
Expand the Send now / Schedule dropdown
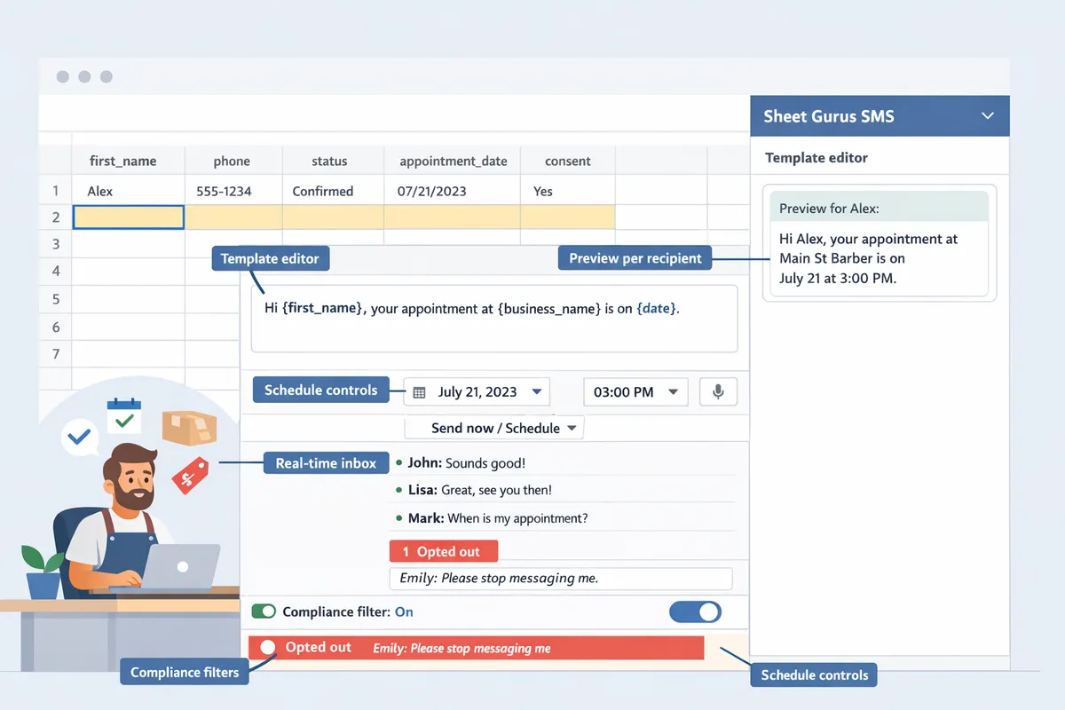tap(494, 428)
